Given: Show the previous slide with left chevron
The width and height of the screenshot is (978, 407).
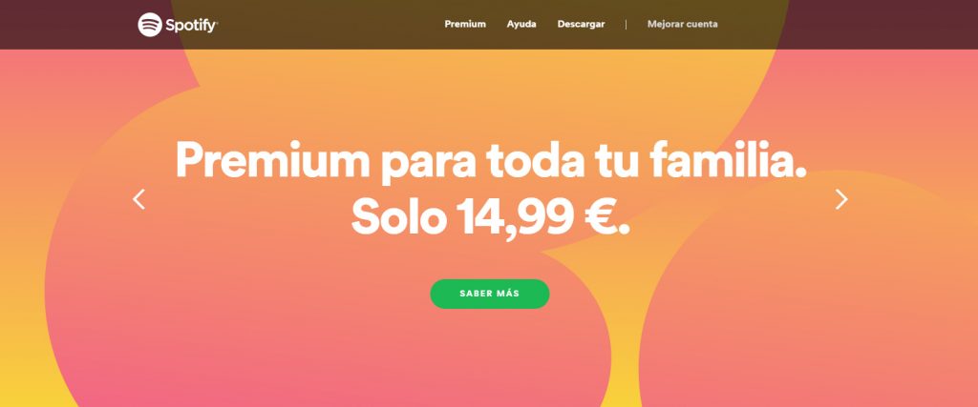Looking at the screenshot, I should tap(138, 199).
